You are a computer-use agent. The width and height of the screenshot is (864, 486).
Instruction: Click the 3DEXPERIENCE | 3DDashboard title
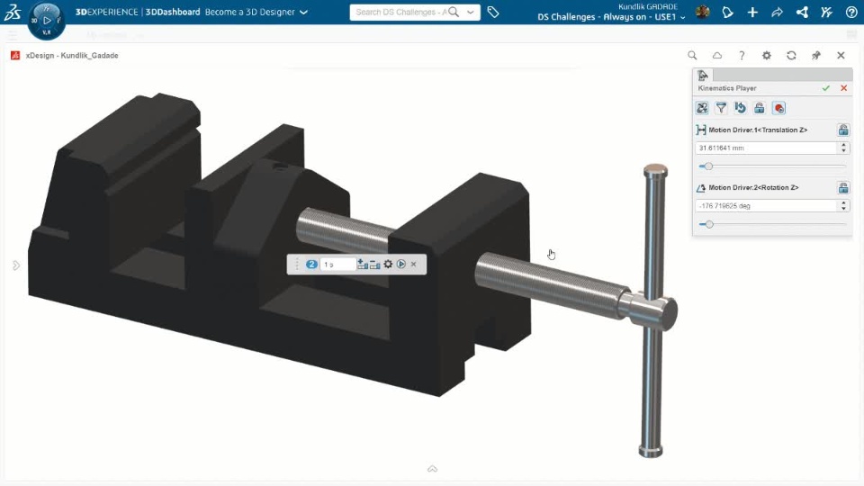pos(138,12)
